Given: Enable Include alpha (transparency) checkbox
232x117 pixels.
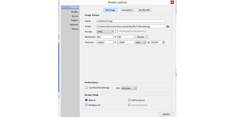Looking at the screenshot, I should click(x=116, y=31).
